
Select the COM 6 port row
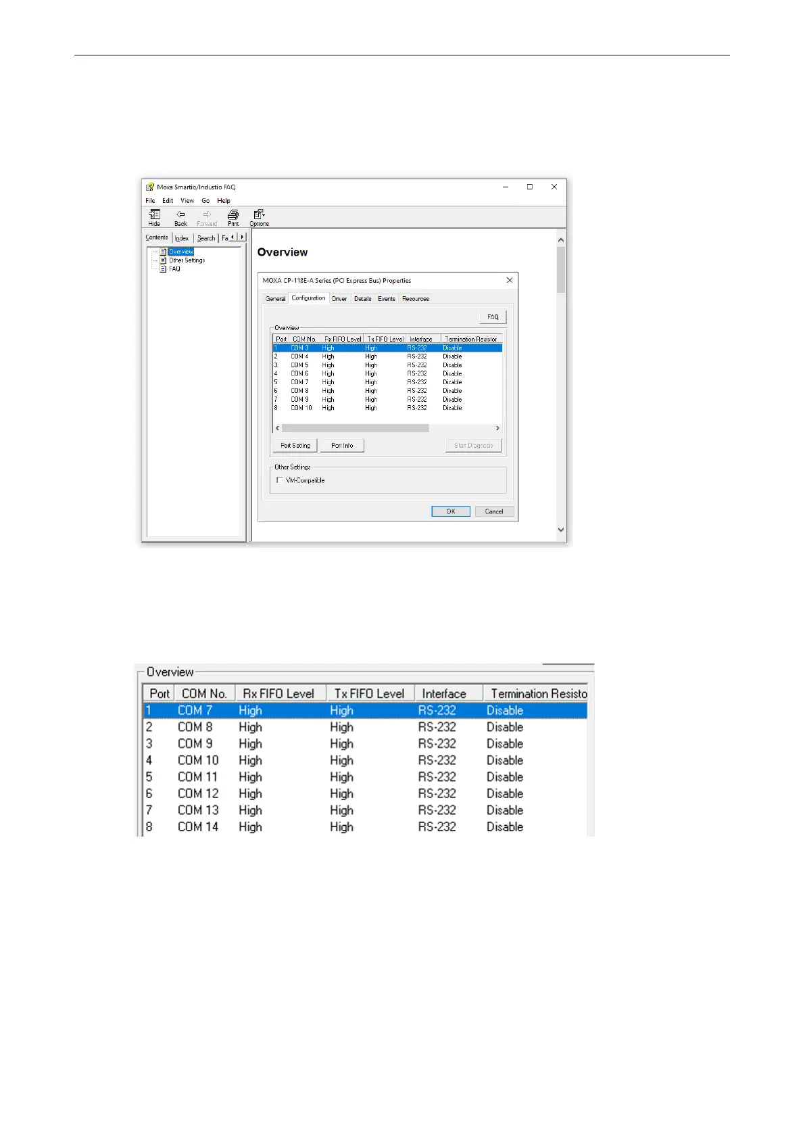[x=387, y=373]
